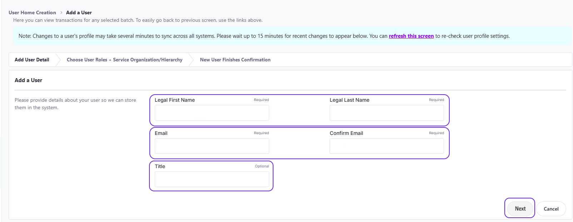Click inside the Legal Last Name text box
The height and width of the screenshot is (222, 573).
(x=386, y=113)
